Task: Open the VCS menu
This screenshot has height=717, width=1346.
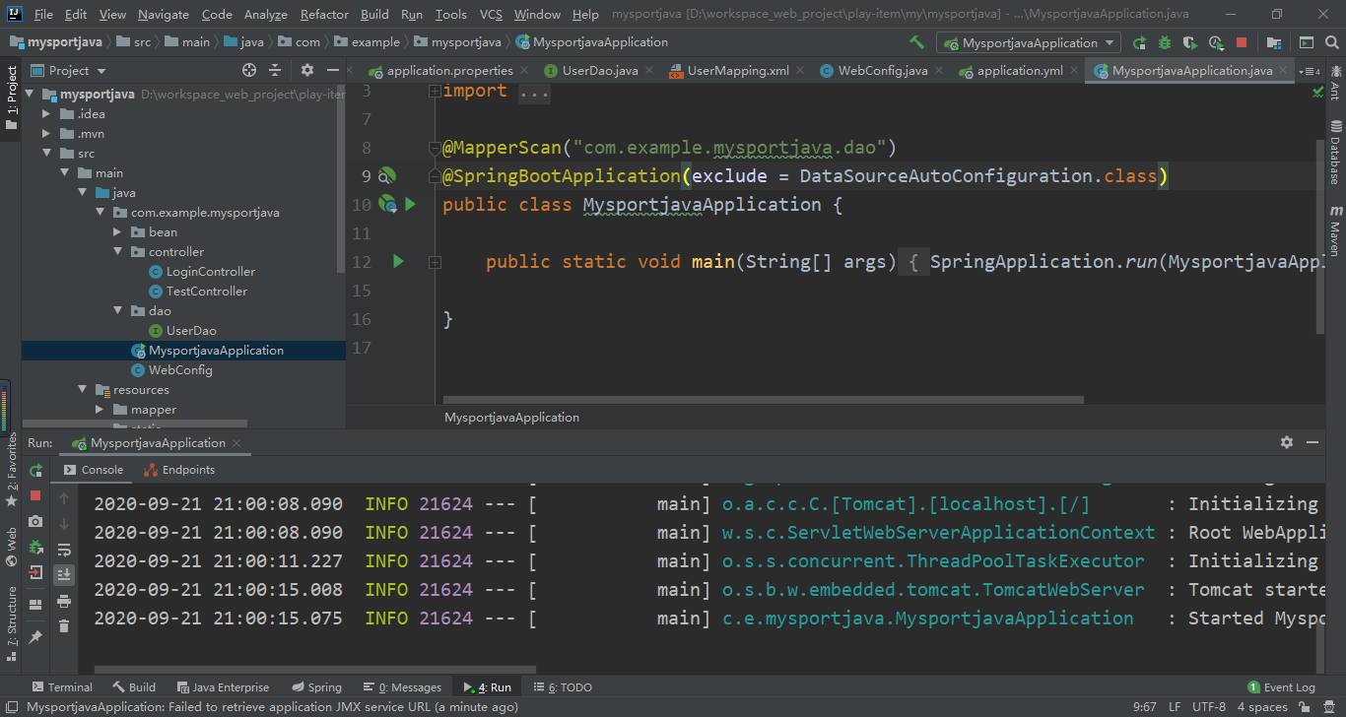Action: click(x=491, y=14)
